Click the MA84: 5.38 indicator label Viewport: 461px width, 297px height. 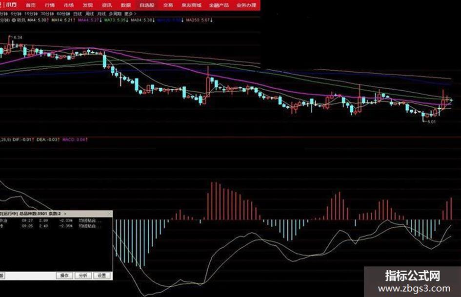click(x=142, y=20)
